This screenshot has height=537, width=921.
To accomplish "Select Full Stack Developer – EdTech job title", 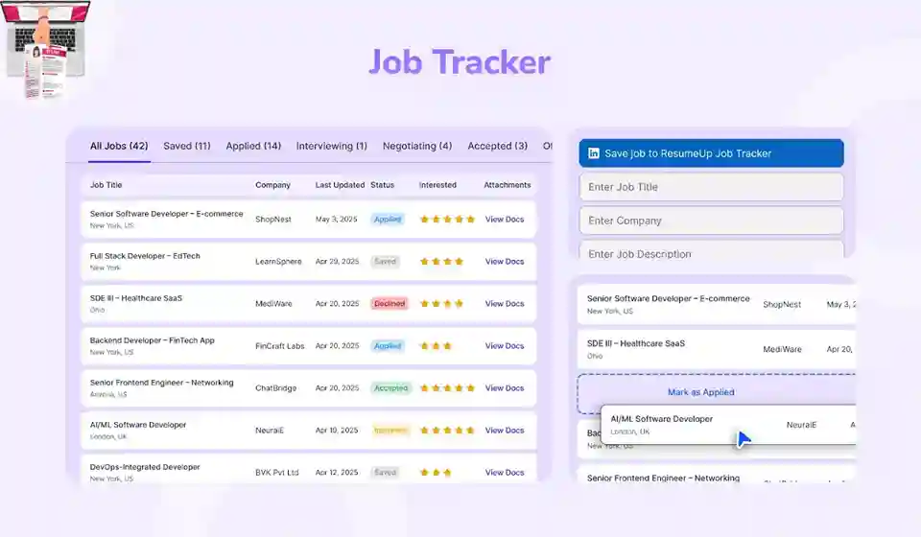I will [145, 256].
